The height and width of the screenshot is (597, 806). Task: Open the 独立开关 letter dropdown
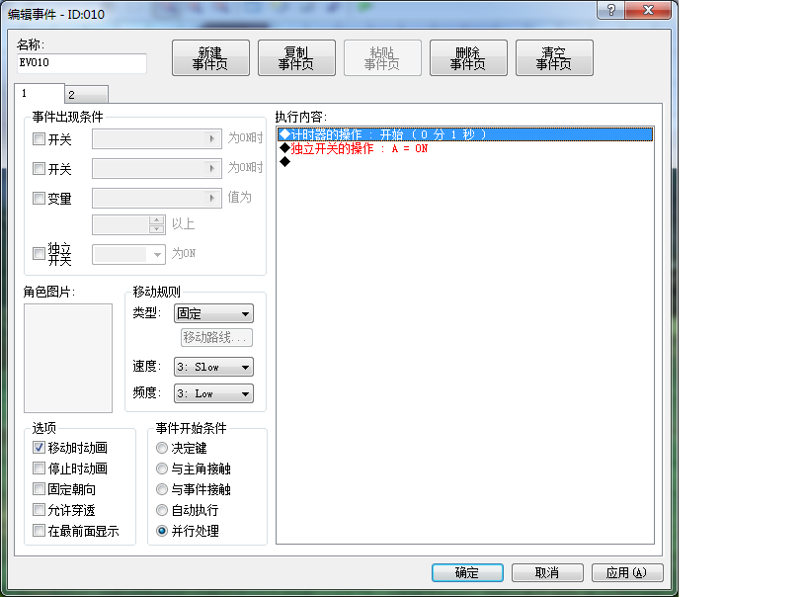[x=128, y=254]
